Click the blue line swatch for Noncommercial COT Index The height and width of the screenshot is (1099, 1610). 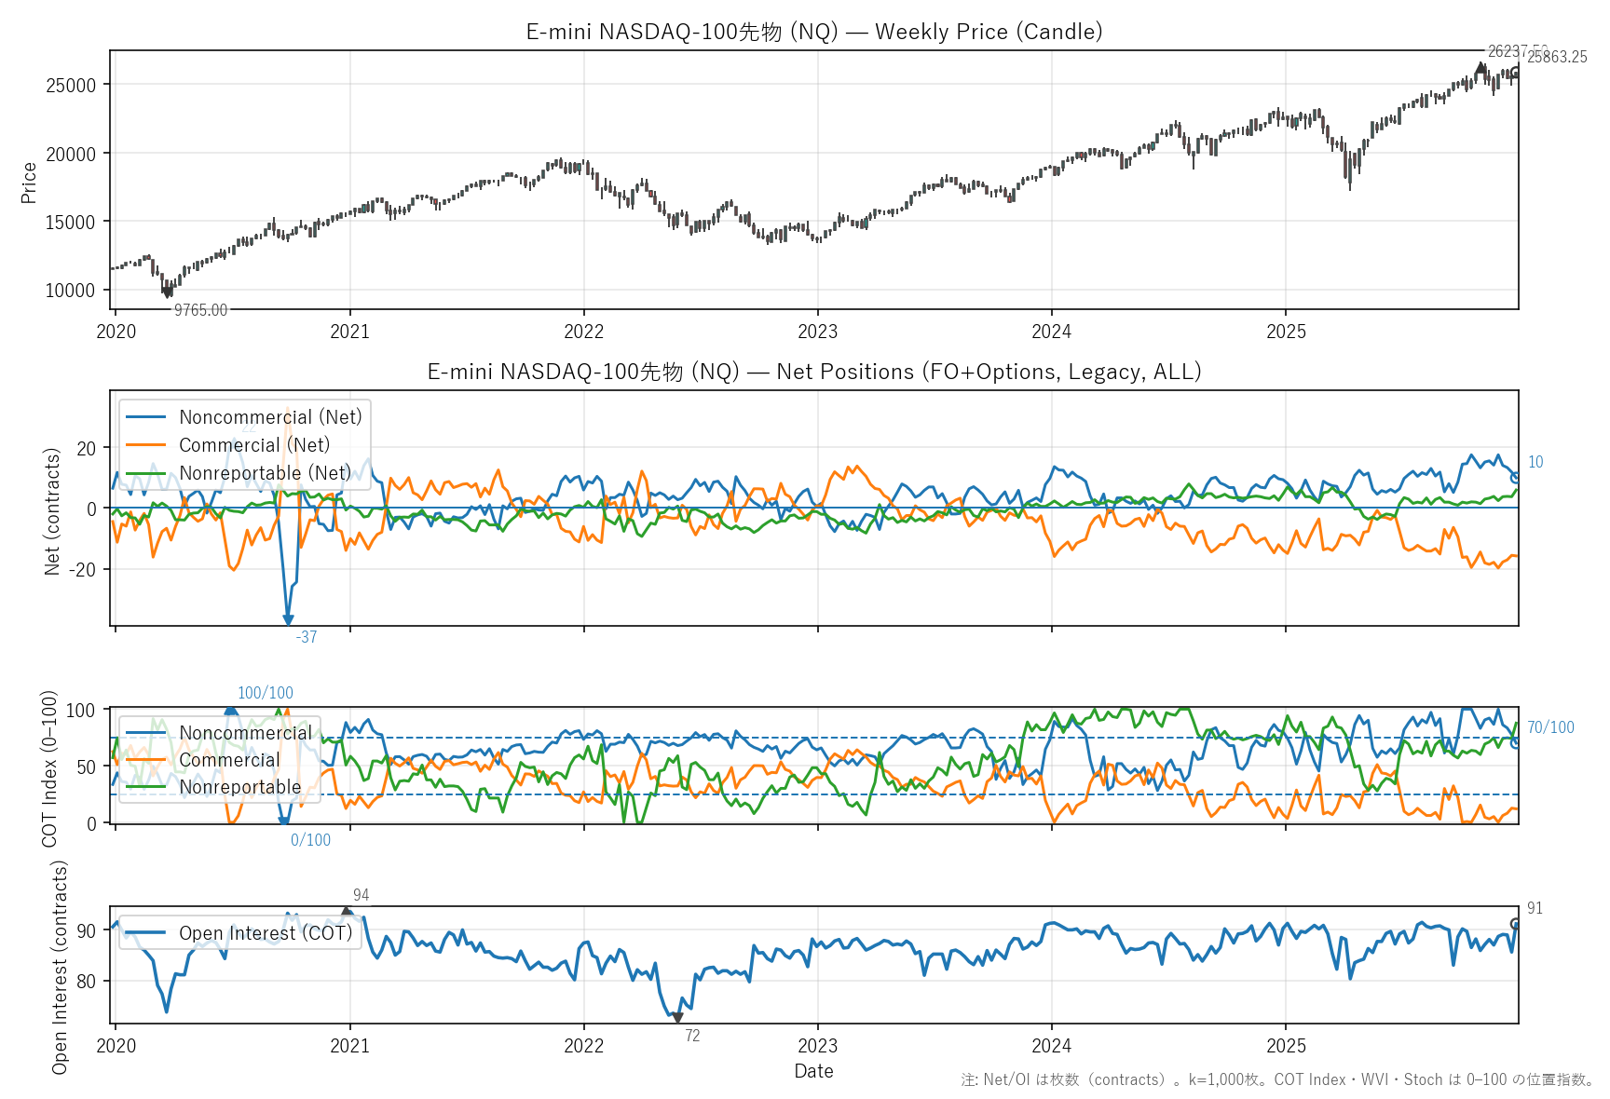point(145,733)
